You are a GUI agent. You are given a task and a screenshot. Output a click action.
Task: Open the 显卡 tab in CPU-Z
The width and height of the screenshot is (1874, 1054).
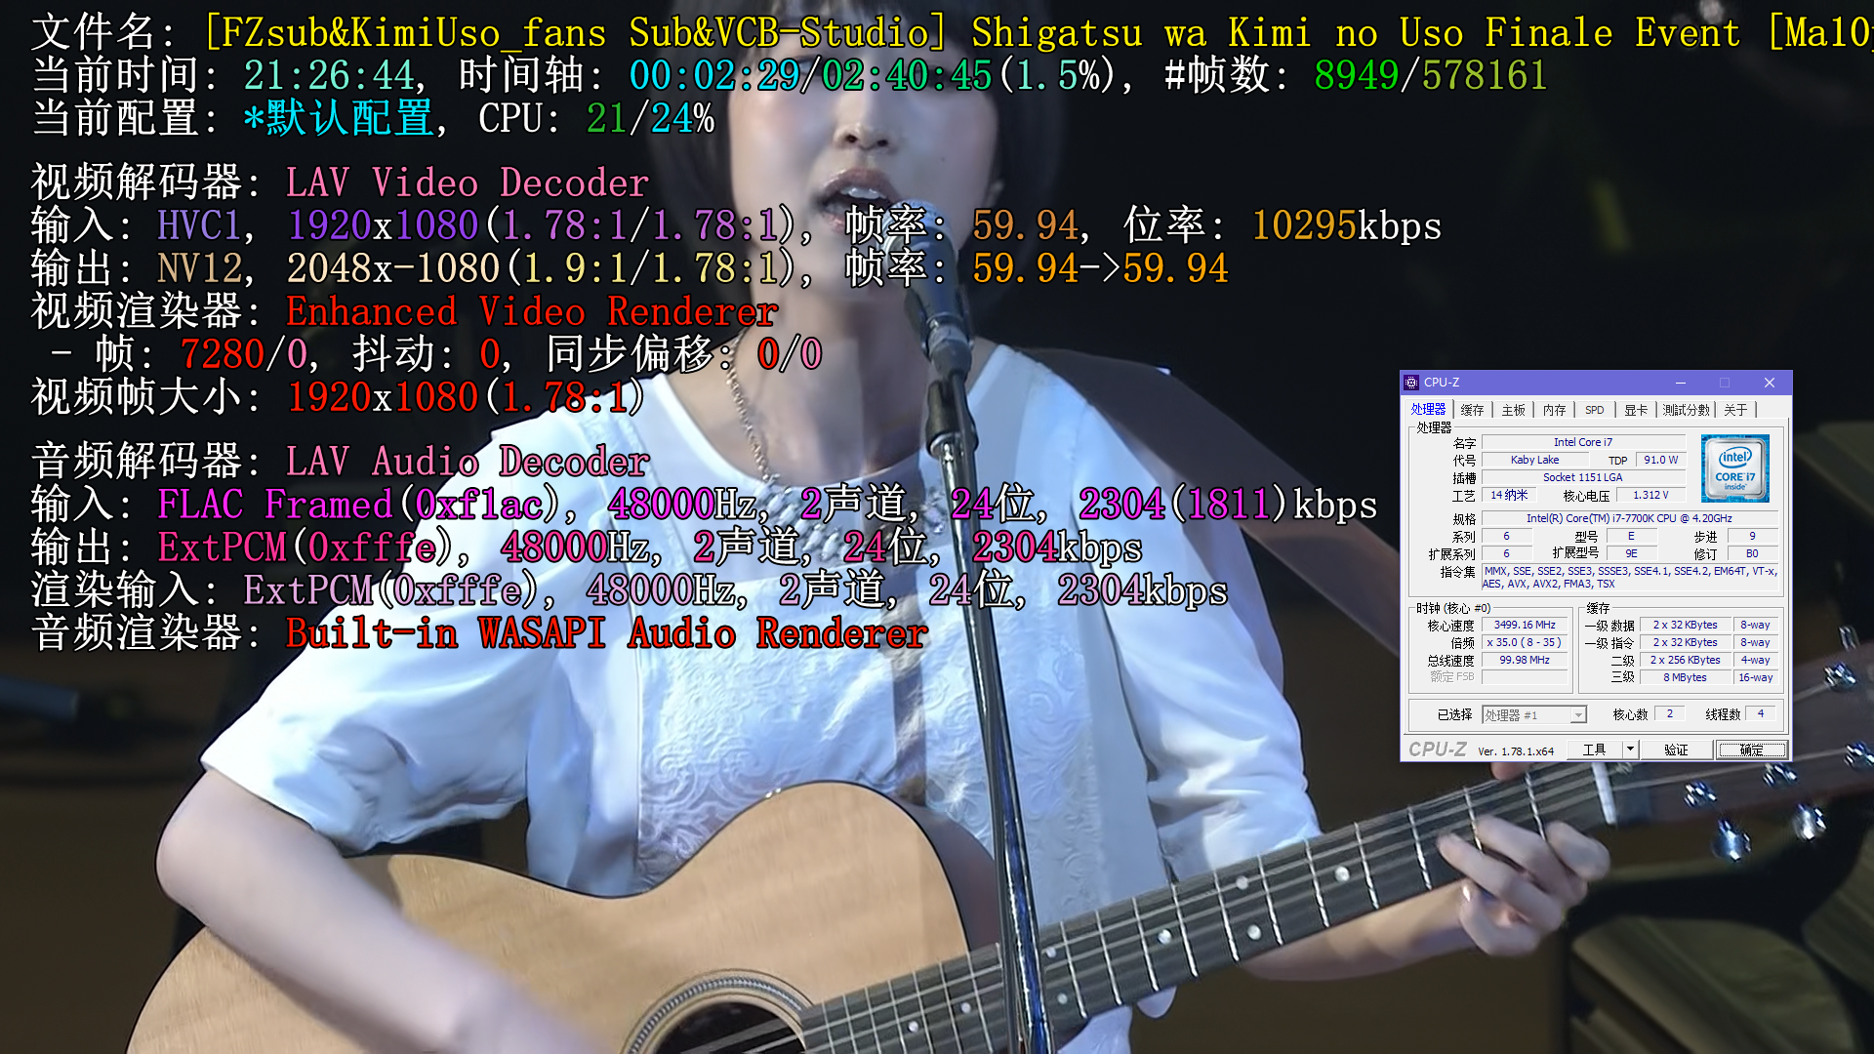point(1636,410)
